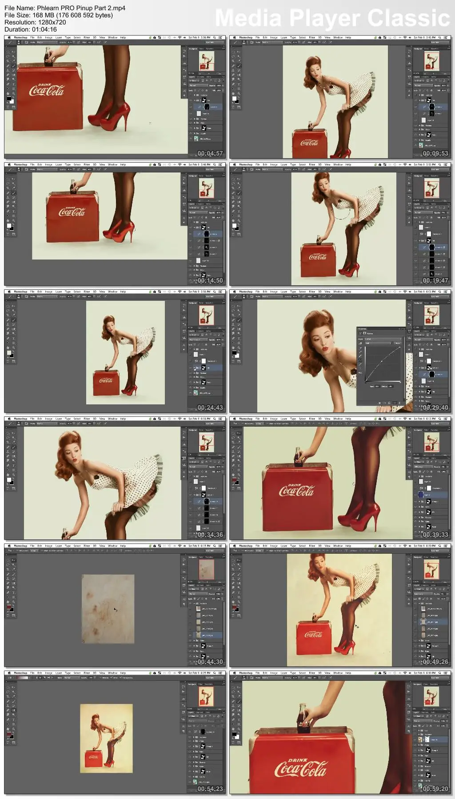Select the Brush tool in the 00:04:57 frame

pos(14,66)
